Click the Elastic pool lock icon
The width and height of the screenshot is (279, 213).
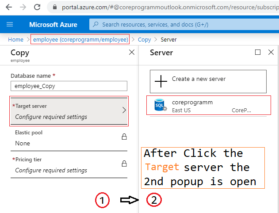coord(124,137)
